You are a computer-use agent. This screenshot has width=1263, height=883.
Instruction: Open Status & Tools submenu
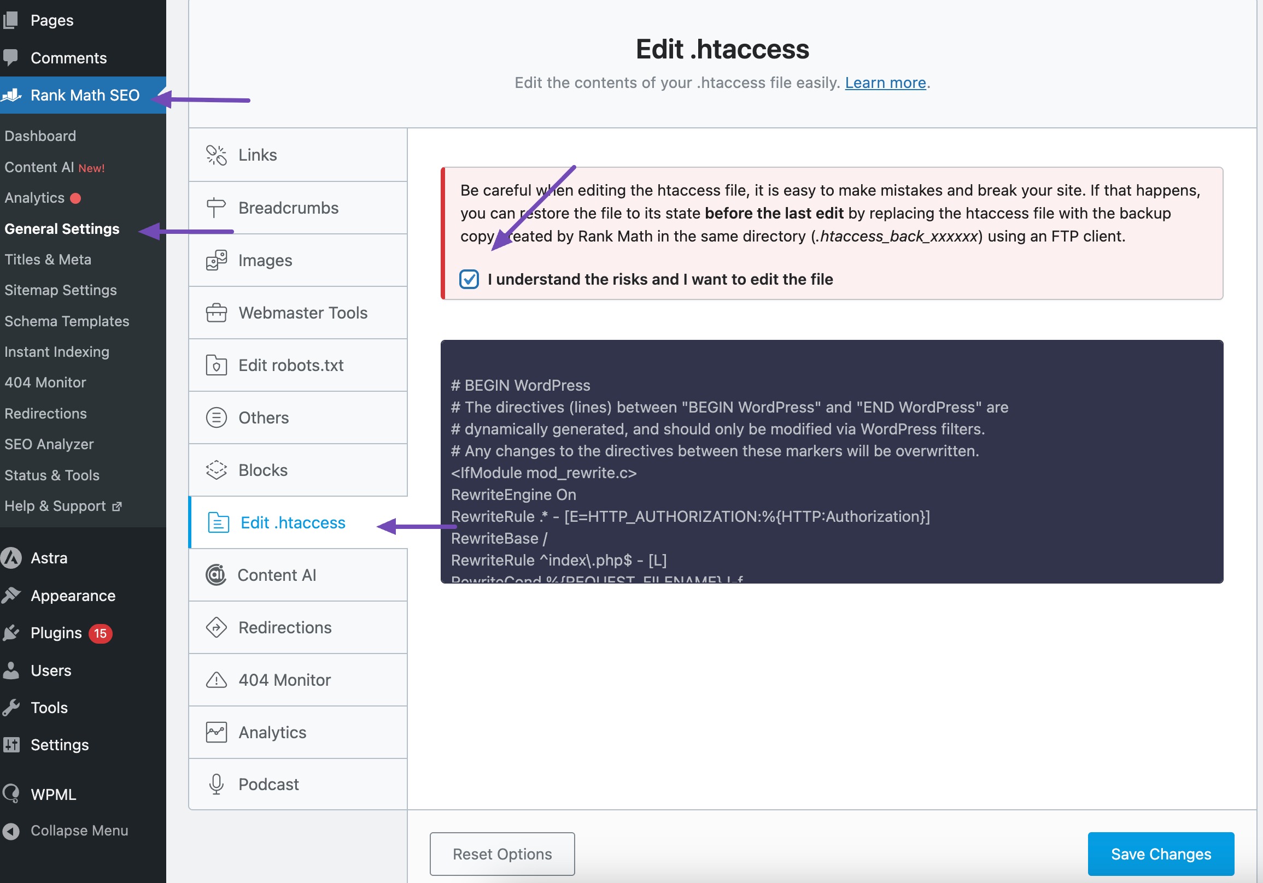(x=52, y=475)
